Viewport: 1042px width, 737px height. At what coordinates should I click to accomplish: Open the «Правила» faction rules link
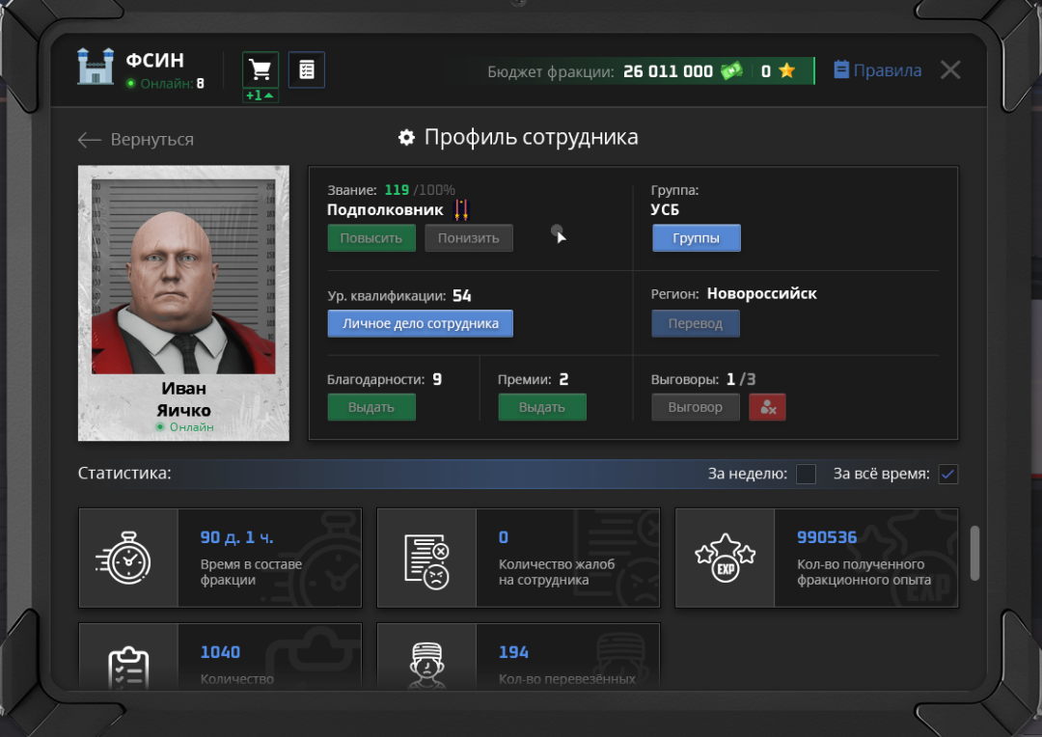click(x=876, y=69)
